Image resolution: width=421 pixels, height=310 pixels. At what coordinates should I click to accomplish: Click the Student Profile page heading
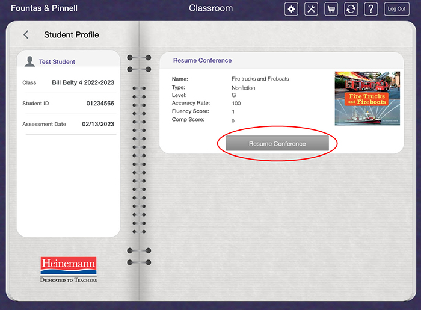tap(72, 35)
